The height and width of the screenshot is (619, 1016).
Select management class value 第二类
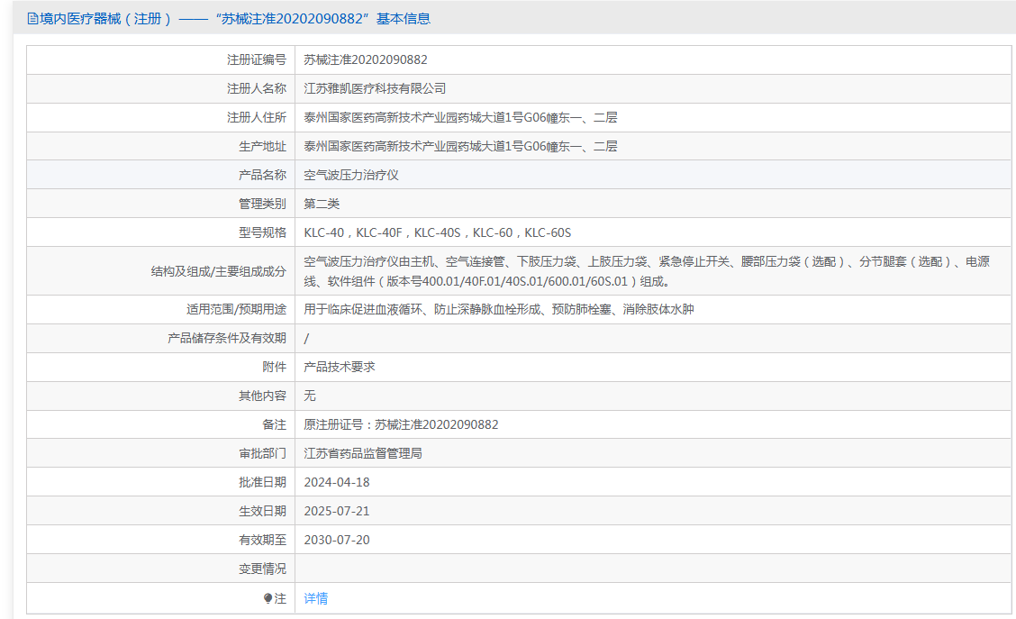click(322, 204)
